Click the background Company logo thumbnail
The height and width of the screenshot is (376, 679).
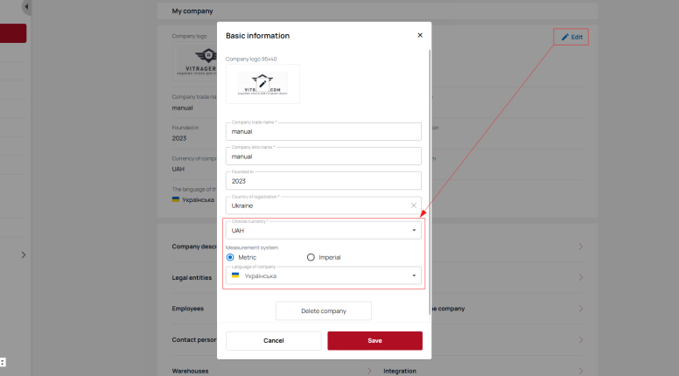(x=195, y=61)
